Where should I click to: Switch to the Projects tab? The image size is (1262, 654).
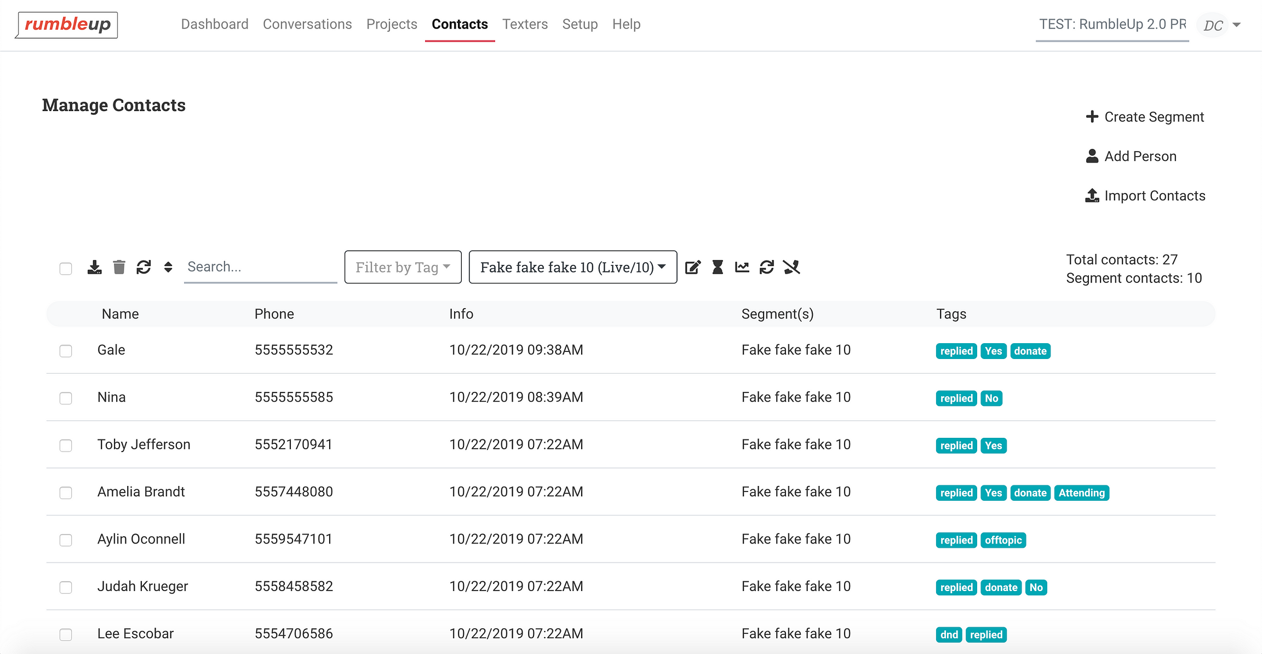(x=392, y=24)
